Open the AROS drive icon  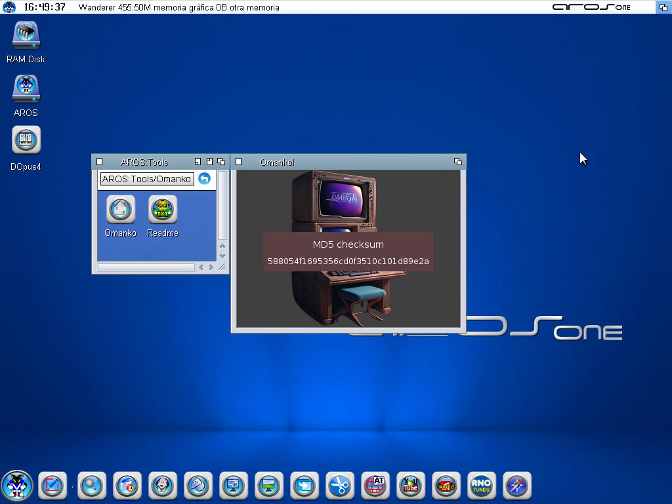26,89
